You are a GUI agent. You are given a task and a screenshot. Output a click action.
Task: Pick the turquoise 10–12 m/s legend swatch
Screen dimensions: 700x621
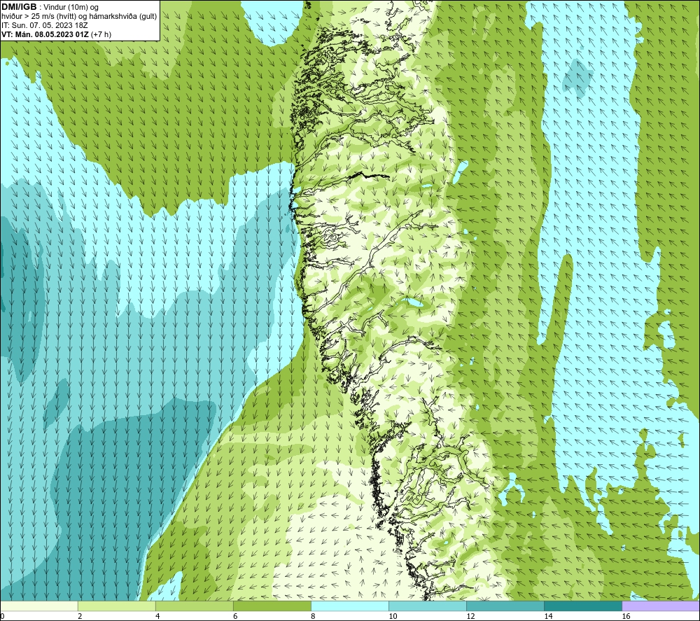click(428, 606)
